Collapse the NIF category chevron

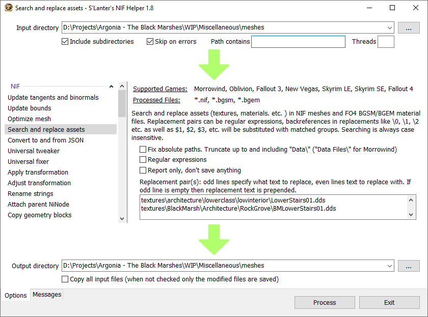tap(112, 87)
